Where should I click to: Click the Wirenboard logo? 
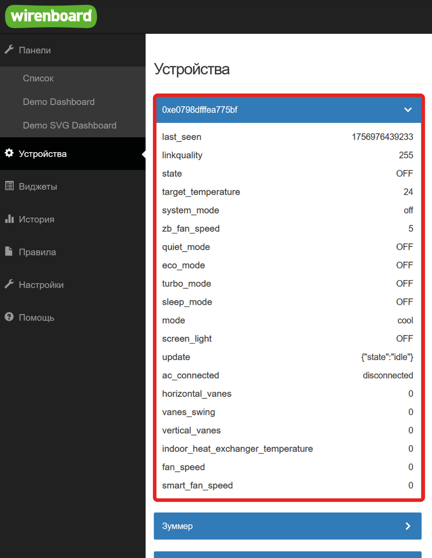(x=51, y=16)
